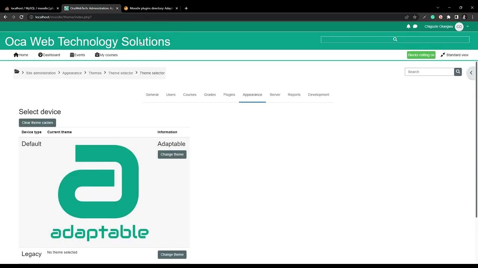The image size is (478, 268).
Task: Select the Appearance admin tab
Action: (252, 95)
